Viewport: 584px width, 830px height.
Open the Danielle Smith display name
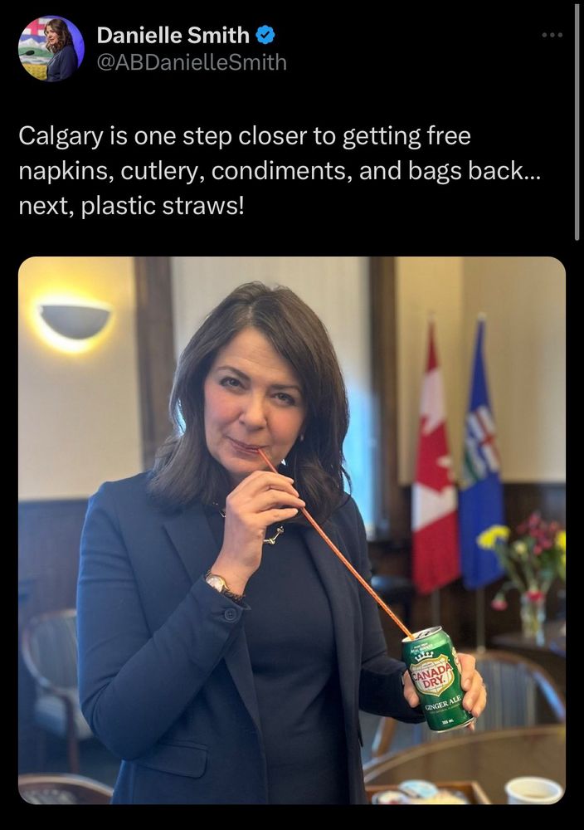click(173, 36)
